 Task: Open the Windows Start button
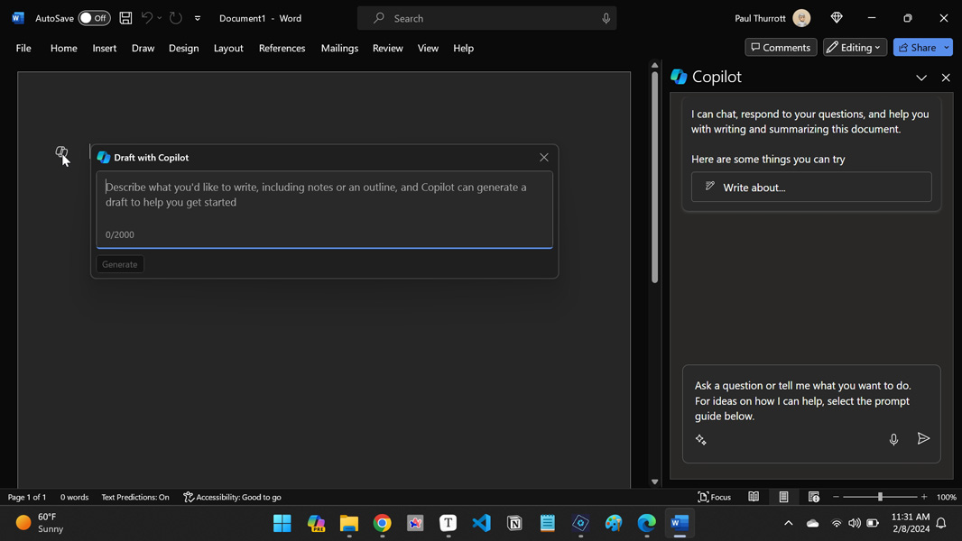coord(282,523)
